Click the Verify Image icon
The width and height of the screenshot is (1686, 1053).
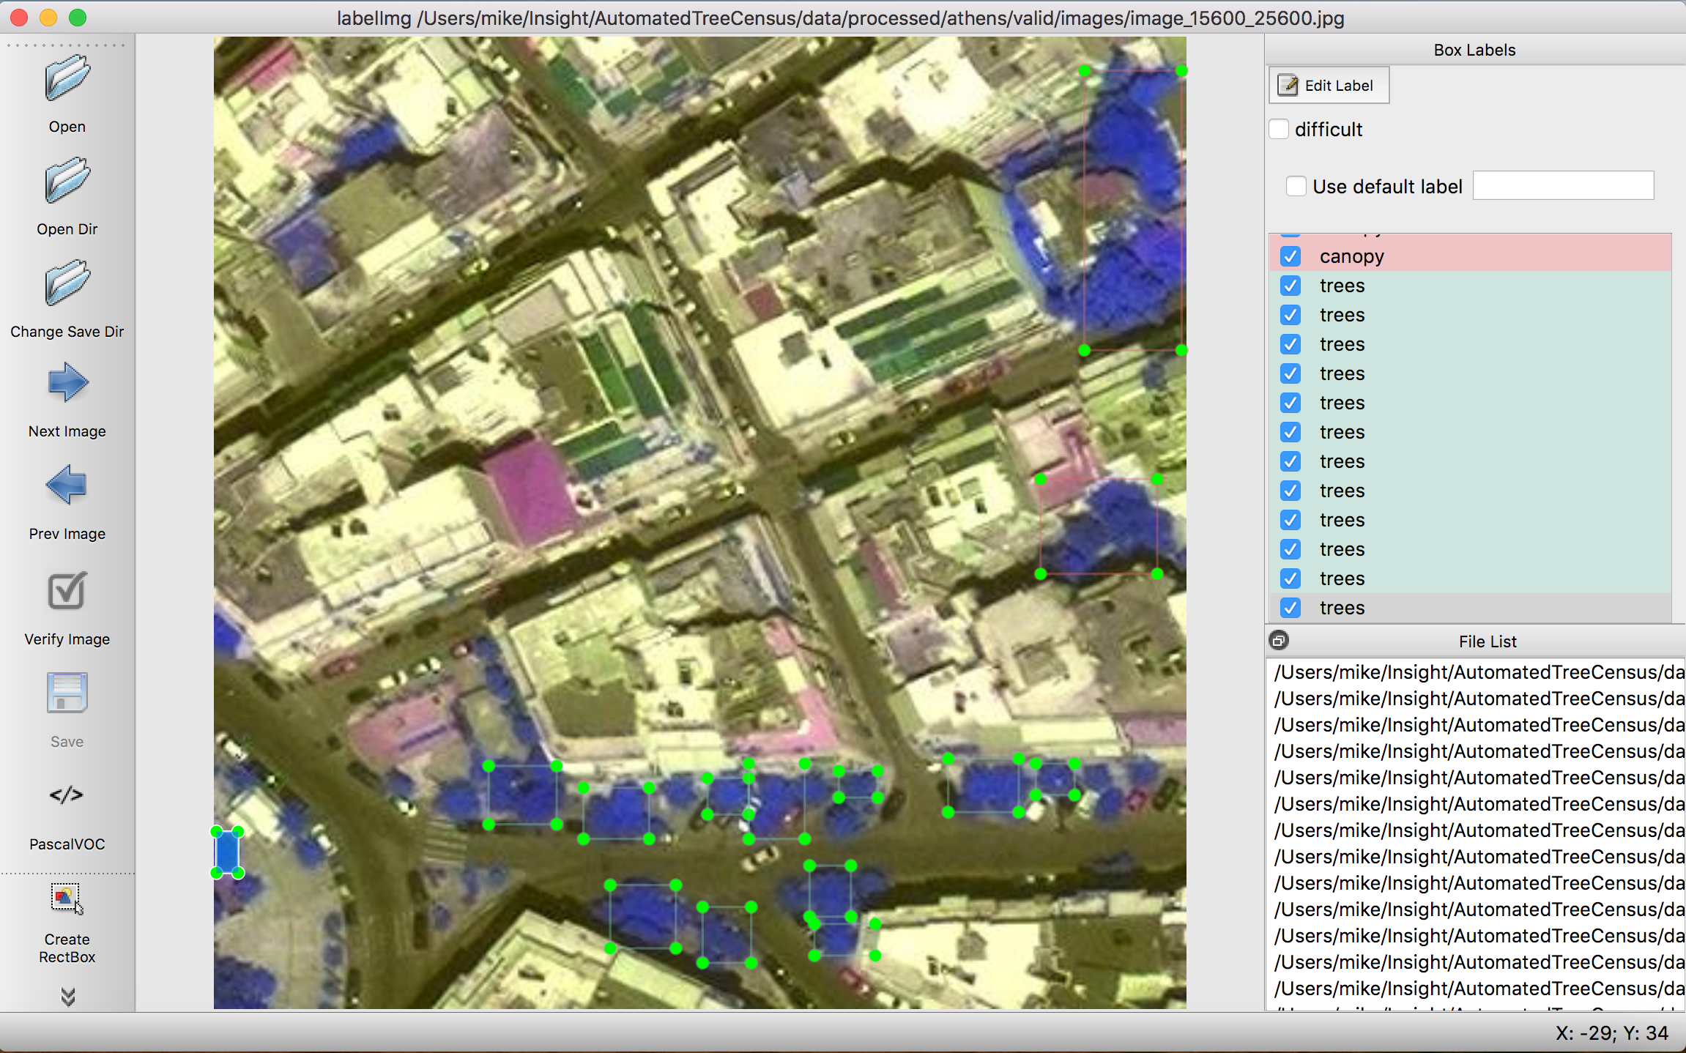point(67,591)
